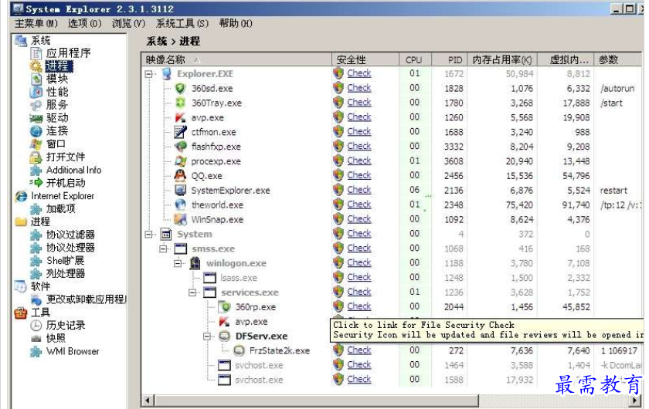Click Check link for Explorer.EXE
649x409 pixels.
pyautogui.click(x=358, y=73)
